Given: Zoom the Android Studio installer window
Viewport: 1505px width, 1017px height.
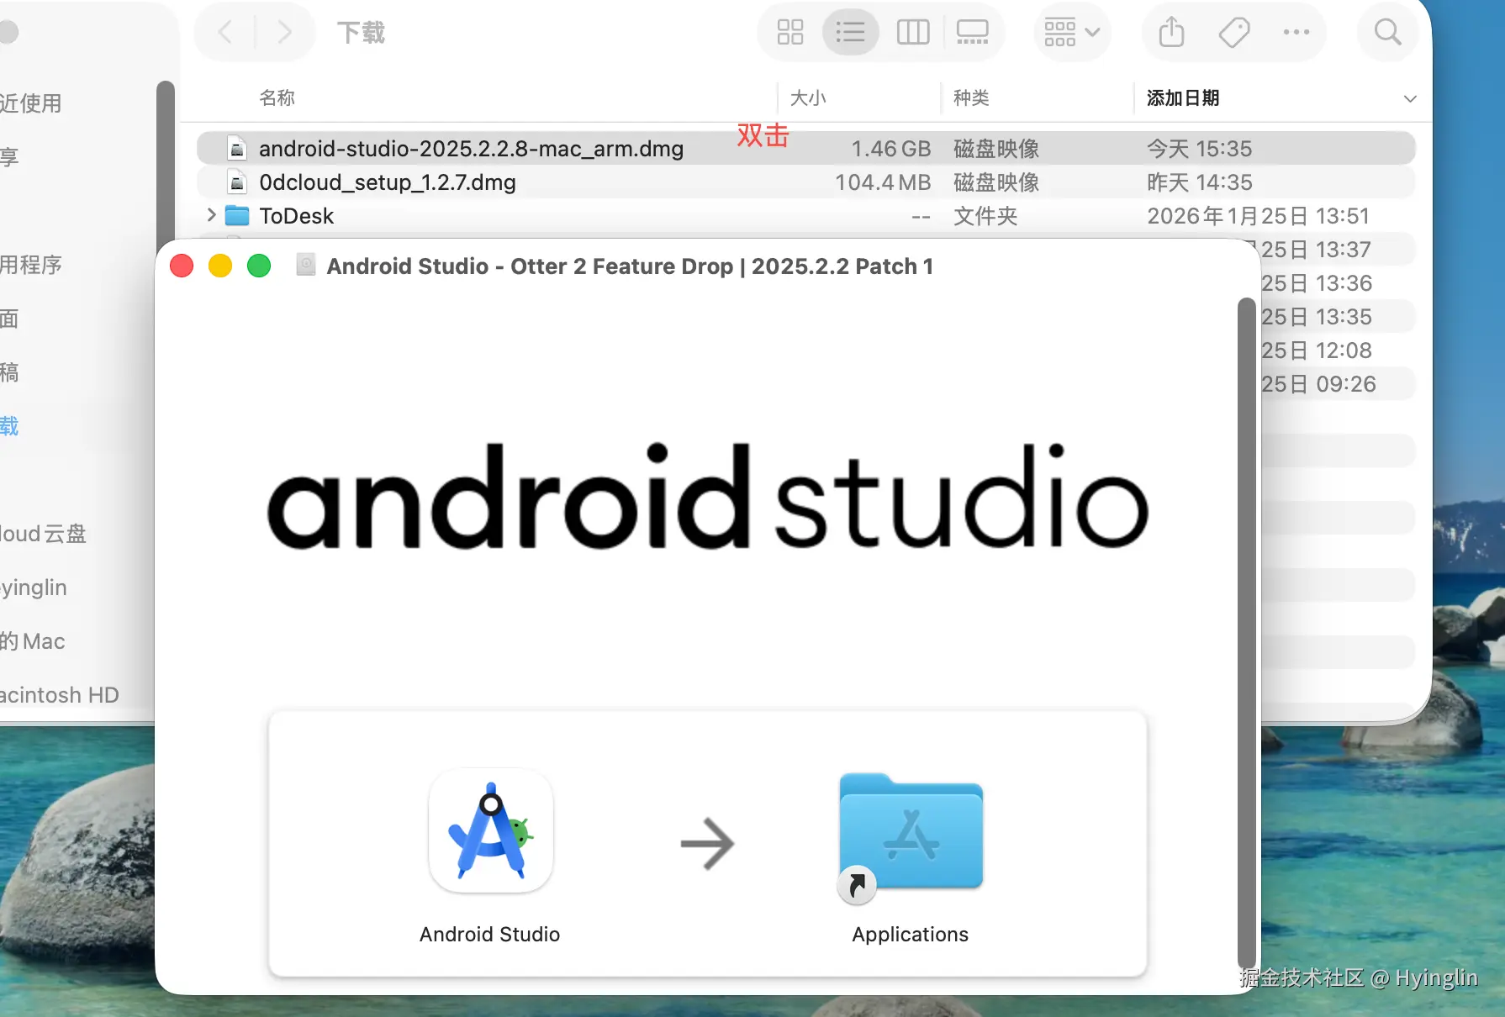Looking at the screenshot, I should (x=259, y=266).
